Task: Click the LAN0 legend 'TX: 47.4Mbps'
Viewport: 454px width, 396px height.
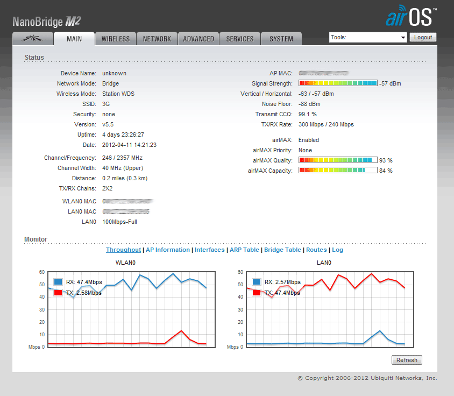Action: (x=282, y=293)
